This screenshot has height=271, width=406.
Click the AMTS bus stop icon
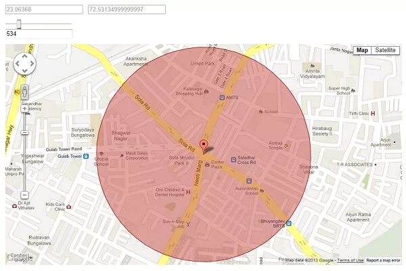(222, 98)
